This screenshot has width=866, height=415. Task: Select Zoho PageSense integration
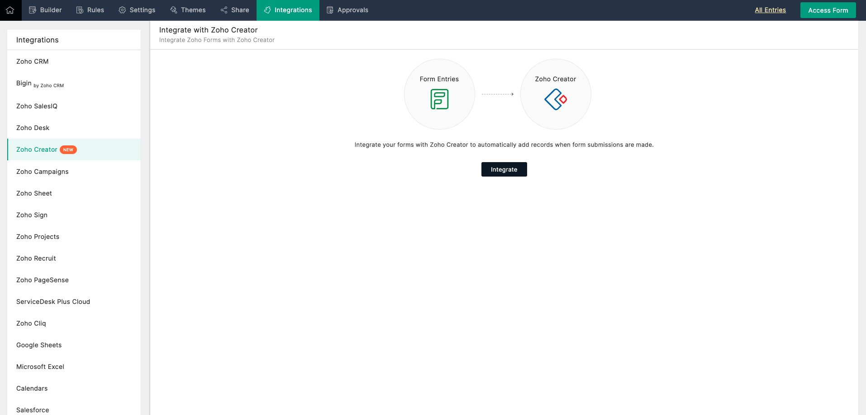[x=74, y=280]
